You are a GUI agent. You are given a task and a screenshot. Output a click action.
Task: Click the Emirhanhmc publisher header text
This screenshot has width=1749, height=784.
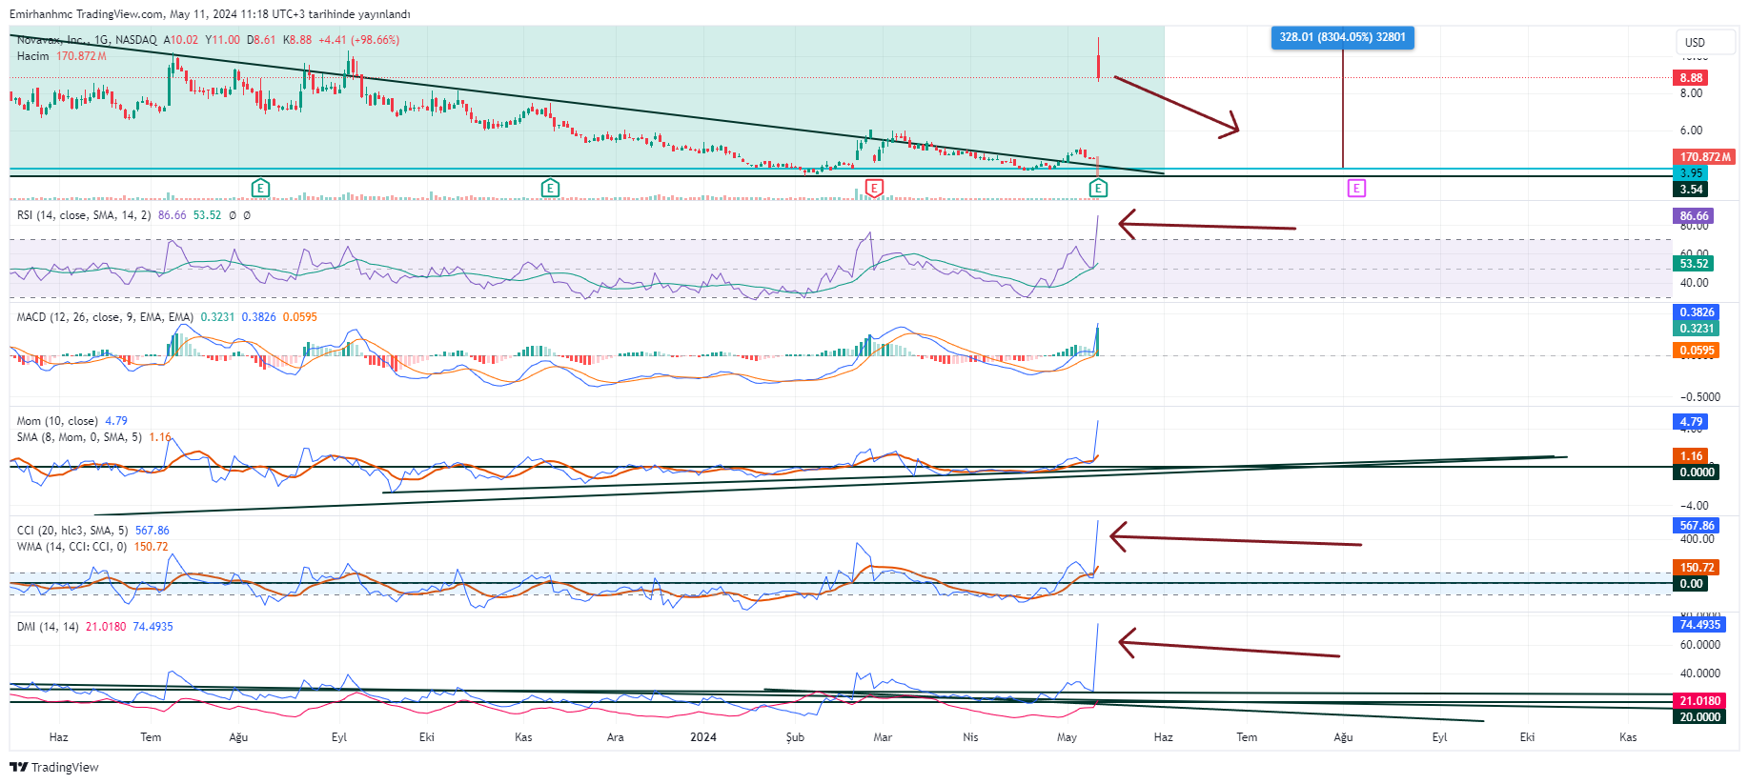pyautogui.click(x=210, y=14)
